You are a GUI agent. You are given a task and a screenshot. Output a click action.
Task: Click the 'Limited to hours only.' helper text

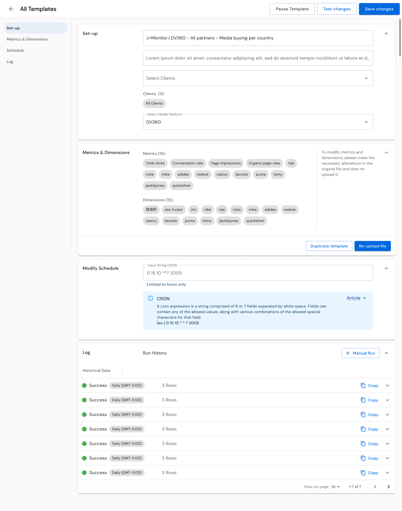[x=167, y=284]
